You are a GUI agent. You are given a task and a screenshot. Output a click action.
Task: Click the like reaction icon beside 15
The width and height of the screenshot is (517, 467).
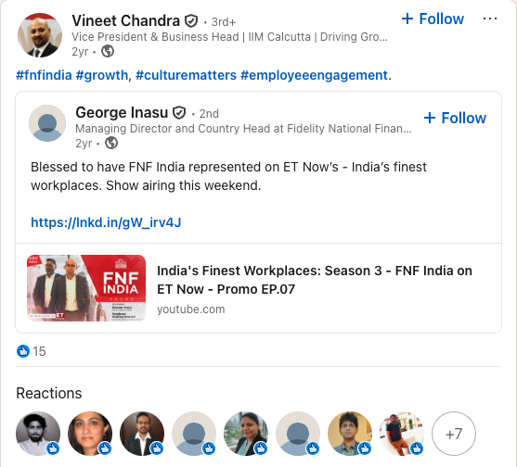click(x=23, y=351)
